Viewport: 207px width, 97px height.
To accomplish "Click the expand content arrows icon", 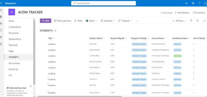I will click(x=204, y=21).
